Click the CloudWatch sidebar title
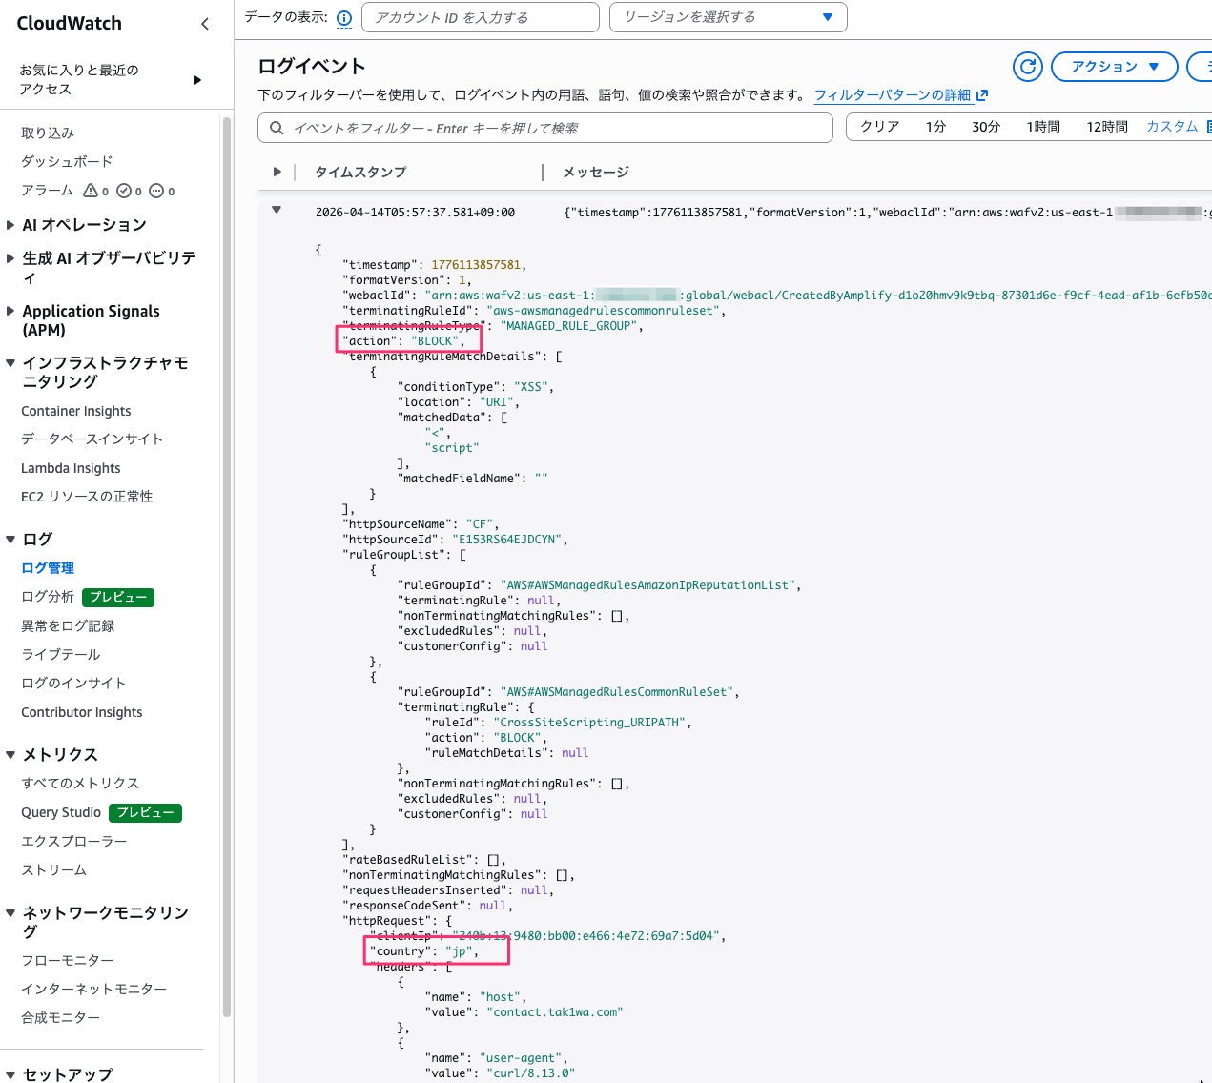This screenshot has width=1212, height=1083. tap(70, 24)
